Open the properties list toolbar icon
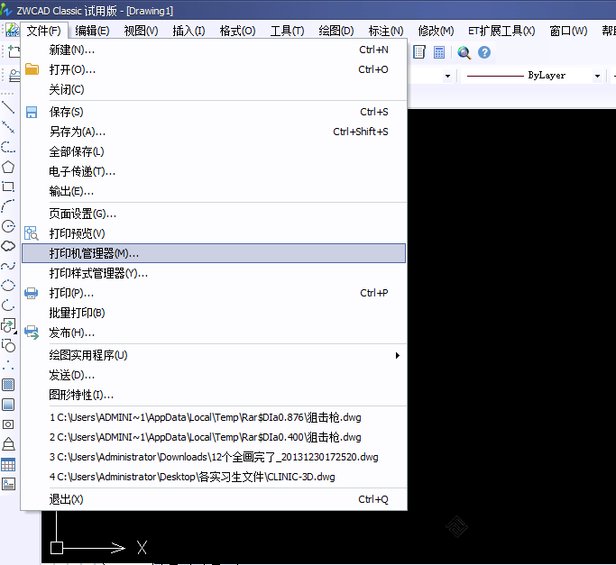Viewport: 616px width, 565px height. point(419,52)
